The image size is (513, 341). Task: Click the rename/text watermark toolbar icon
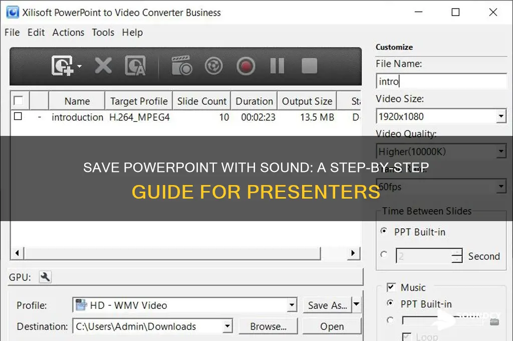click(x=135, y=66)
